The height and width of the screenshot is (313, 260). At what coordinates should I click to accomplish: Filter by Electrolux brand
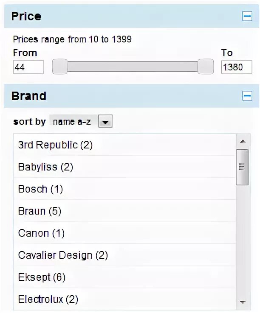48,299
